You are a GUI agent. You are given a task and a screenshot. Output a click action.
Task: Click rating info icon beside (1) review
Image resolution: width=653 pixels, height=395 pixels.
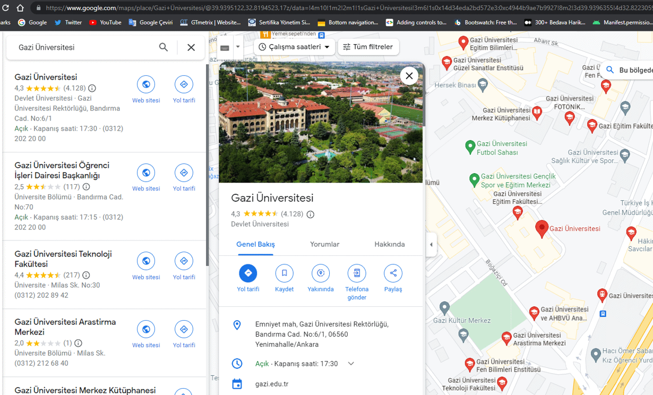78,343
